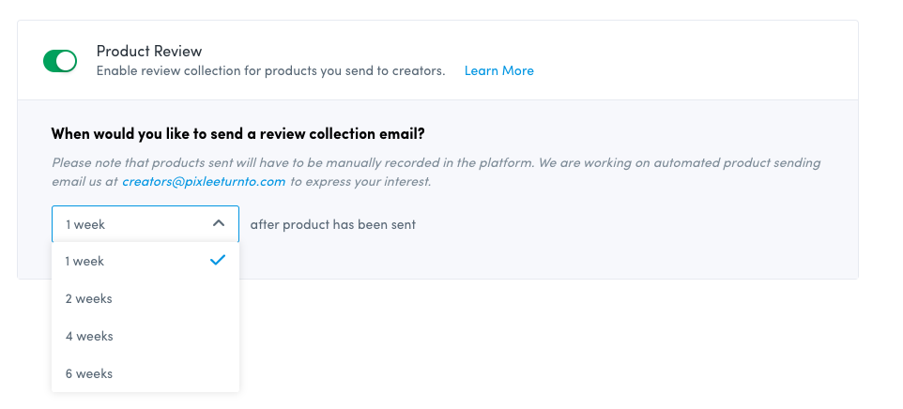903x409 pixels.
Task: Click the 'to express your interest' text
Action: (360, 181)
